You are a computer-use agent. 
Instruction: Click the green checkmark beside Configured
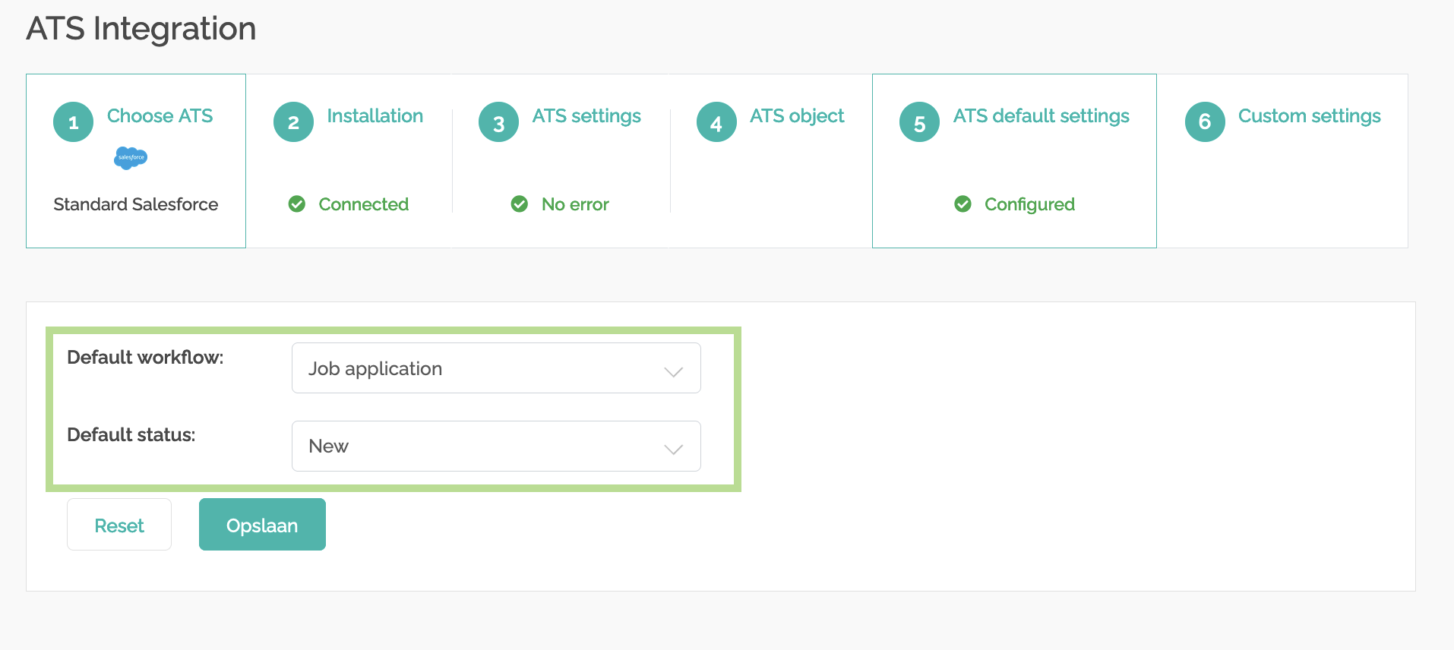[962, 204]
